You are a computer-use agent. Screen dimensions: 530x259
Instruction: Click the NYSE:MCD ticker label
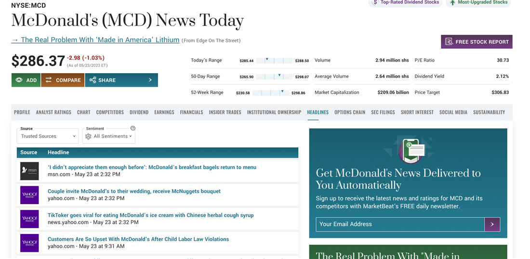pos(28,5)
